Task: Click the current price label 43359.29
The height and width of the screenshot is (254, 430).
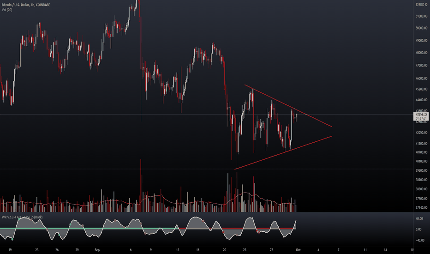Action: tap(421, 114)
